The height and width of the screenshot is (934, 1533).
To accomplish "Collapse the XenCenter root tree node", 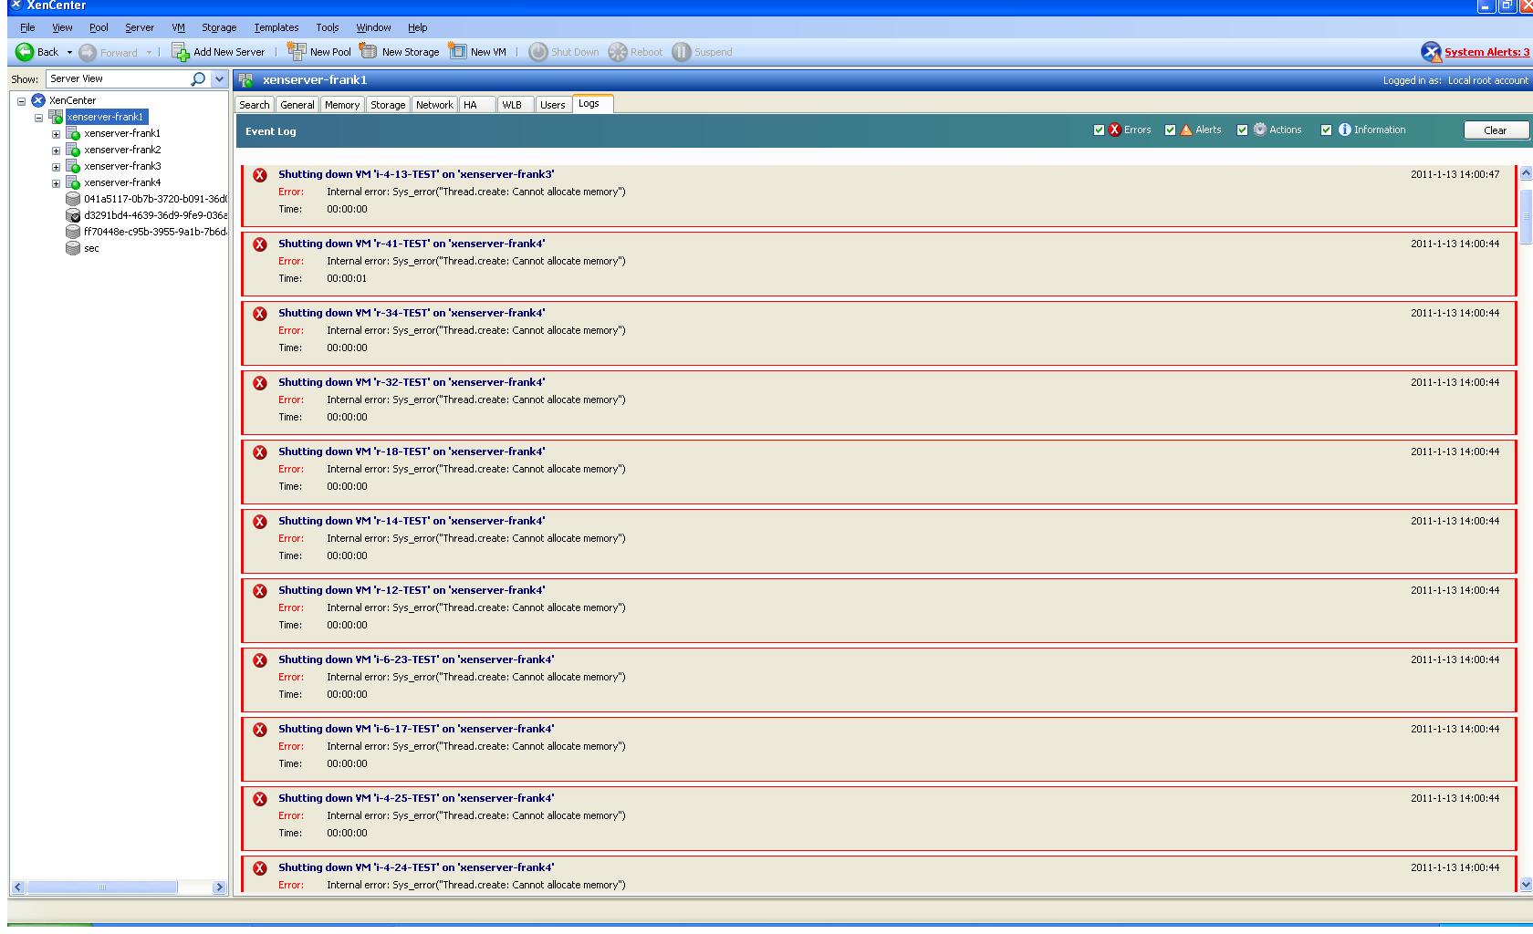I will pyautogui.click(x=21, y=101).
